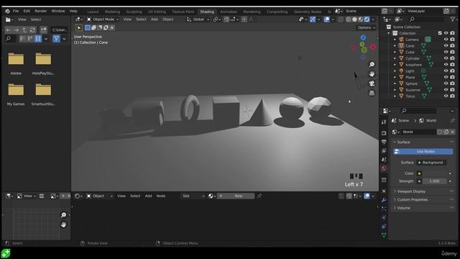Open the Object Mode dropdown
This screenshot has height=259, width=460.
pos(103,19)
